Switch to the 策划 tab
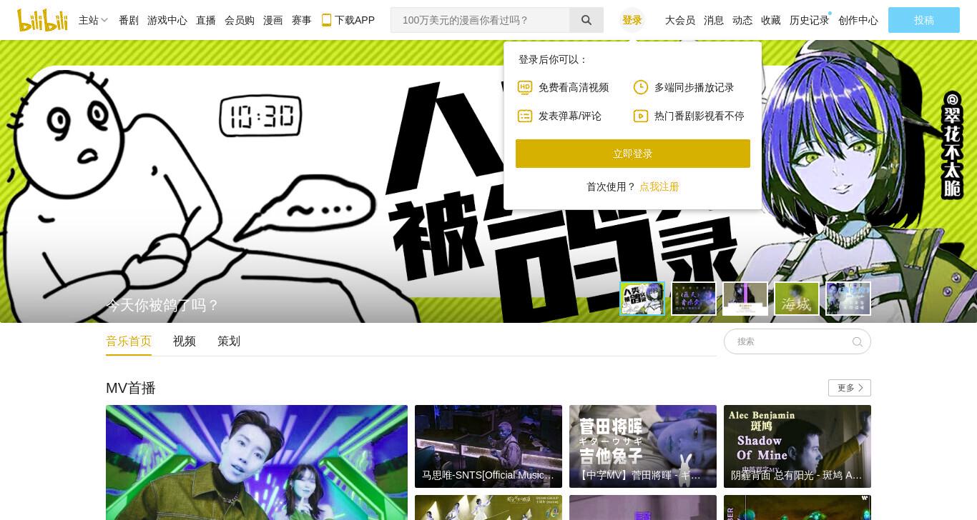The height and width of the screenshot is (520, 977). point(229,341)
